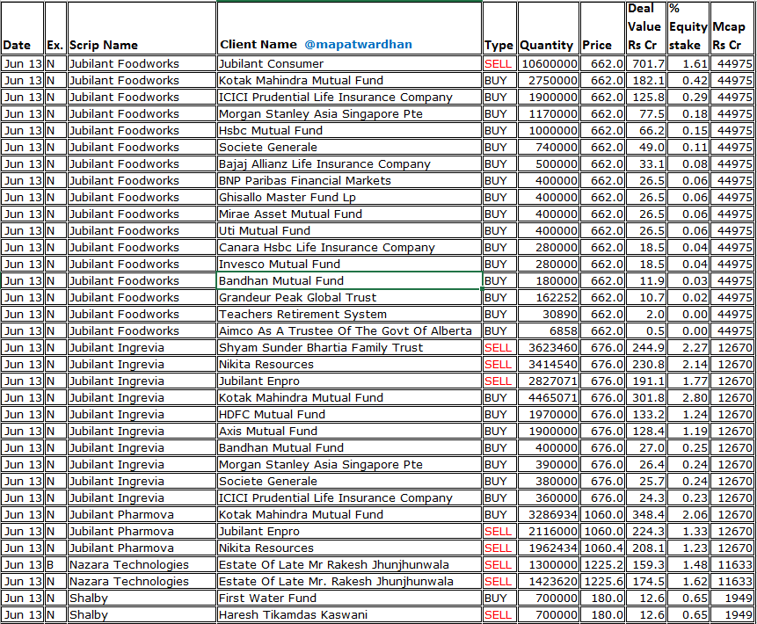Select quantity cell 2827071

(x=549, y=381)
